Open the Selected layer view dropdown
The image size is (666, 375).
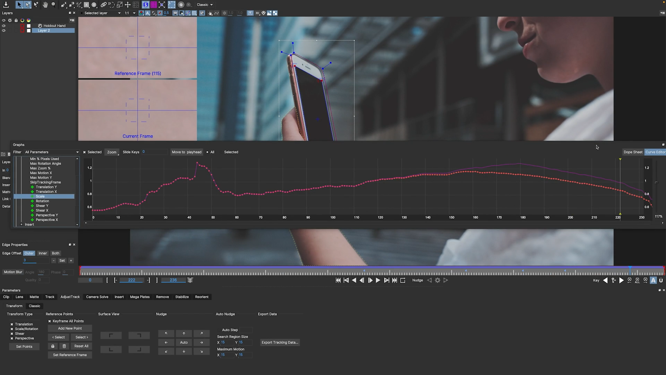102,13
